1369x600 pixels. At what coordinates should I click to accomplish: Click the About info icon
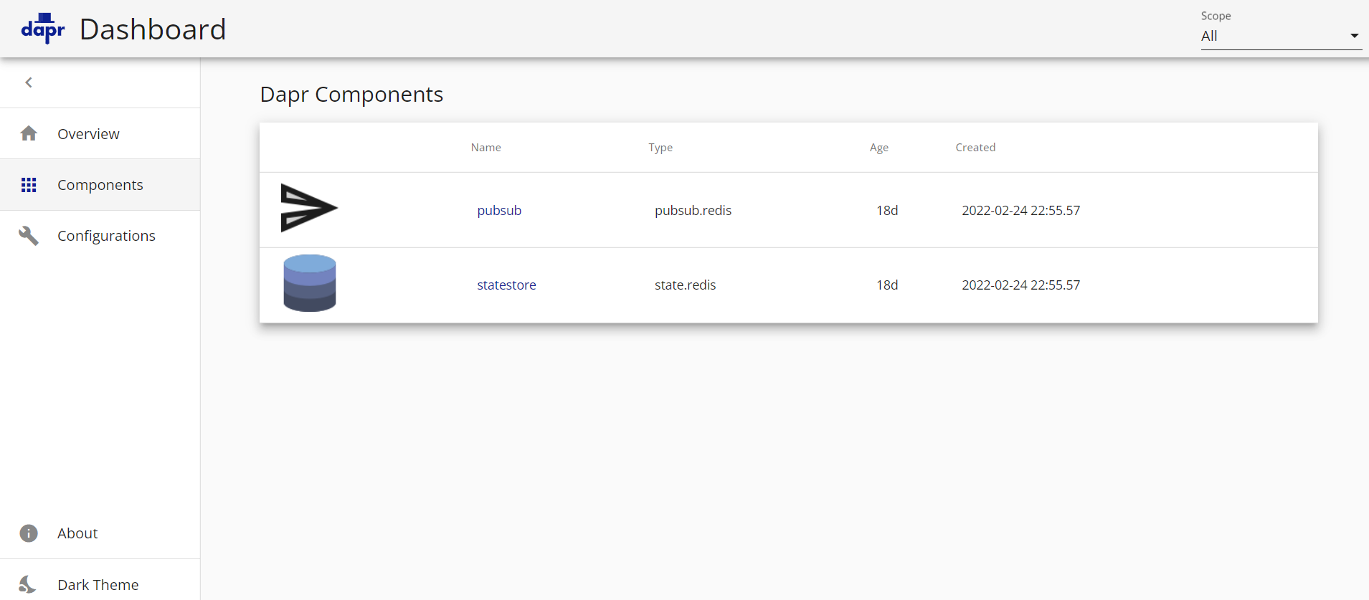[29, 533]
